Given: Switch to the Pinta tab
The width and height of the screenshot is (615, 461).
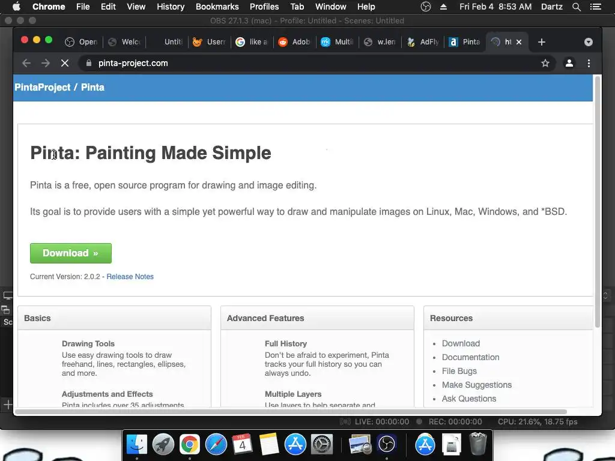Looking at the screenshot, I should tap(465, 42).
